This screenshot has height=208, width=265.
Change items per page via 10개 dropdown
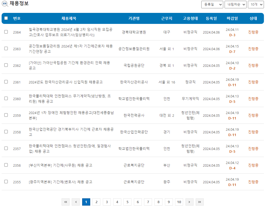256,5
